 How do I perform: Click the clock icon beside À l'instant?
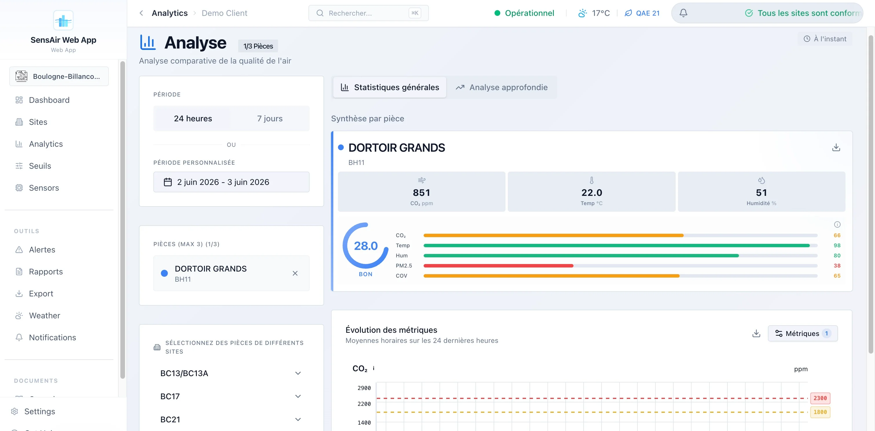point(807,39)
